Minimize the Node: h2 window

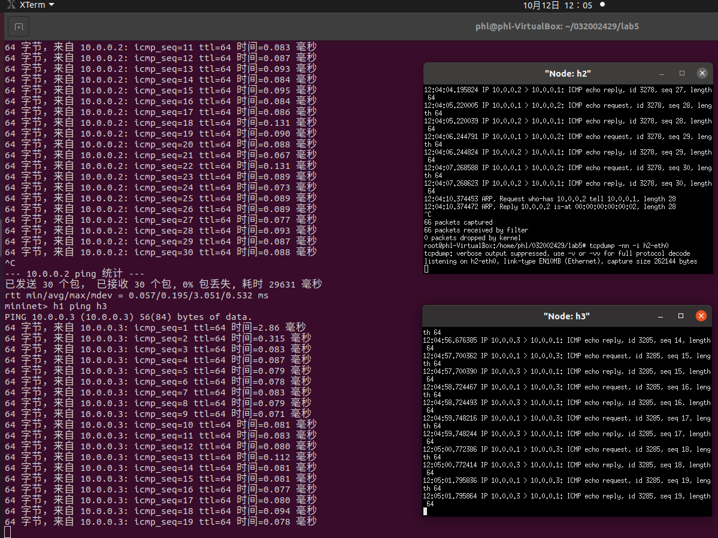[662, 73]
